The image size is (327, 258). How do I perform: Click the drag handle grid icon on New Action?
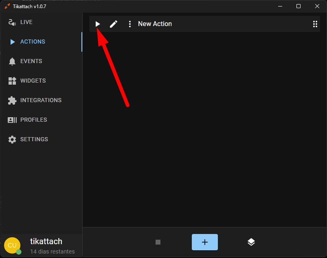315,24
